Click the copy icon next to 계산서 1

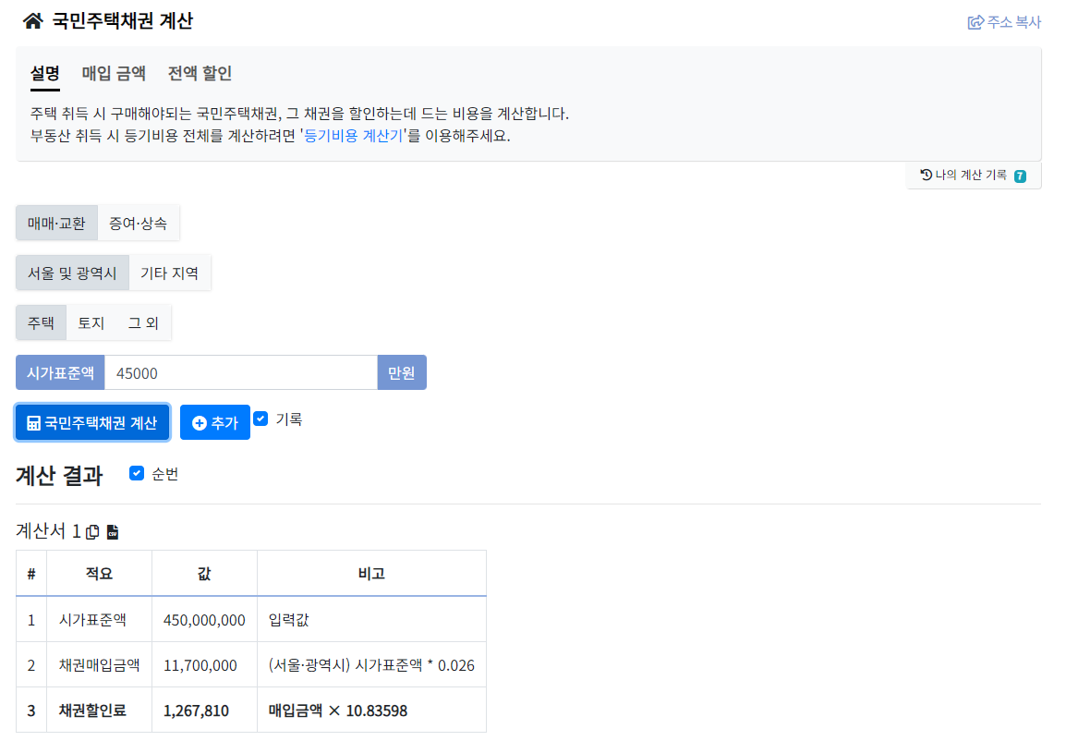click(92, 531)
